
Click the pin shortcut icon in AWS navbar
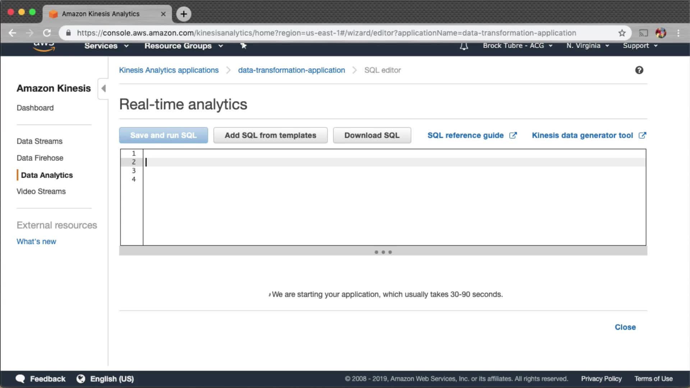click(243, 46)
